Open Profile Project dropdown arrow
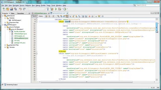 click(67, 9)
